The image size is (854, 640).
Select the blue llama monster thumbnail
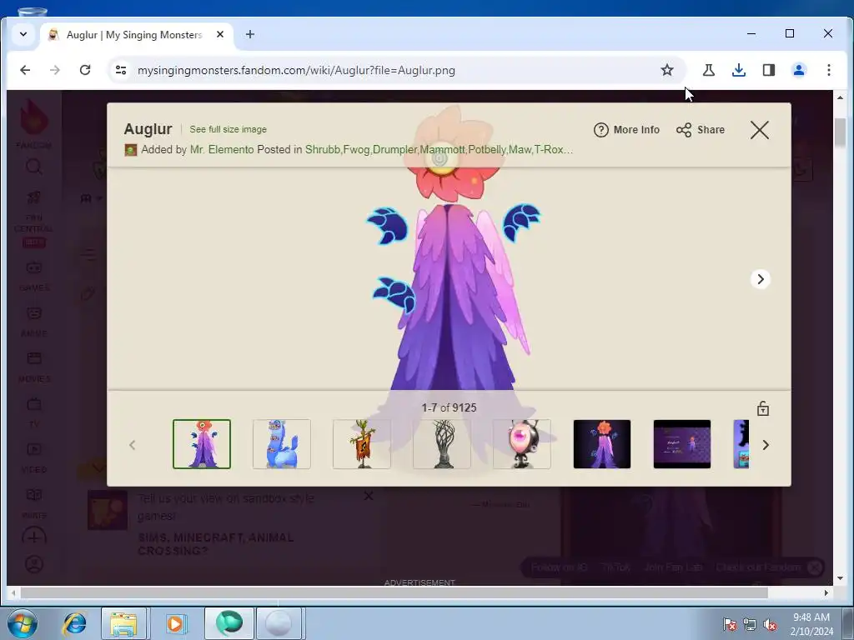[x=282, y=444]
